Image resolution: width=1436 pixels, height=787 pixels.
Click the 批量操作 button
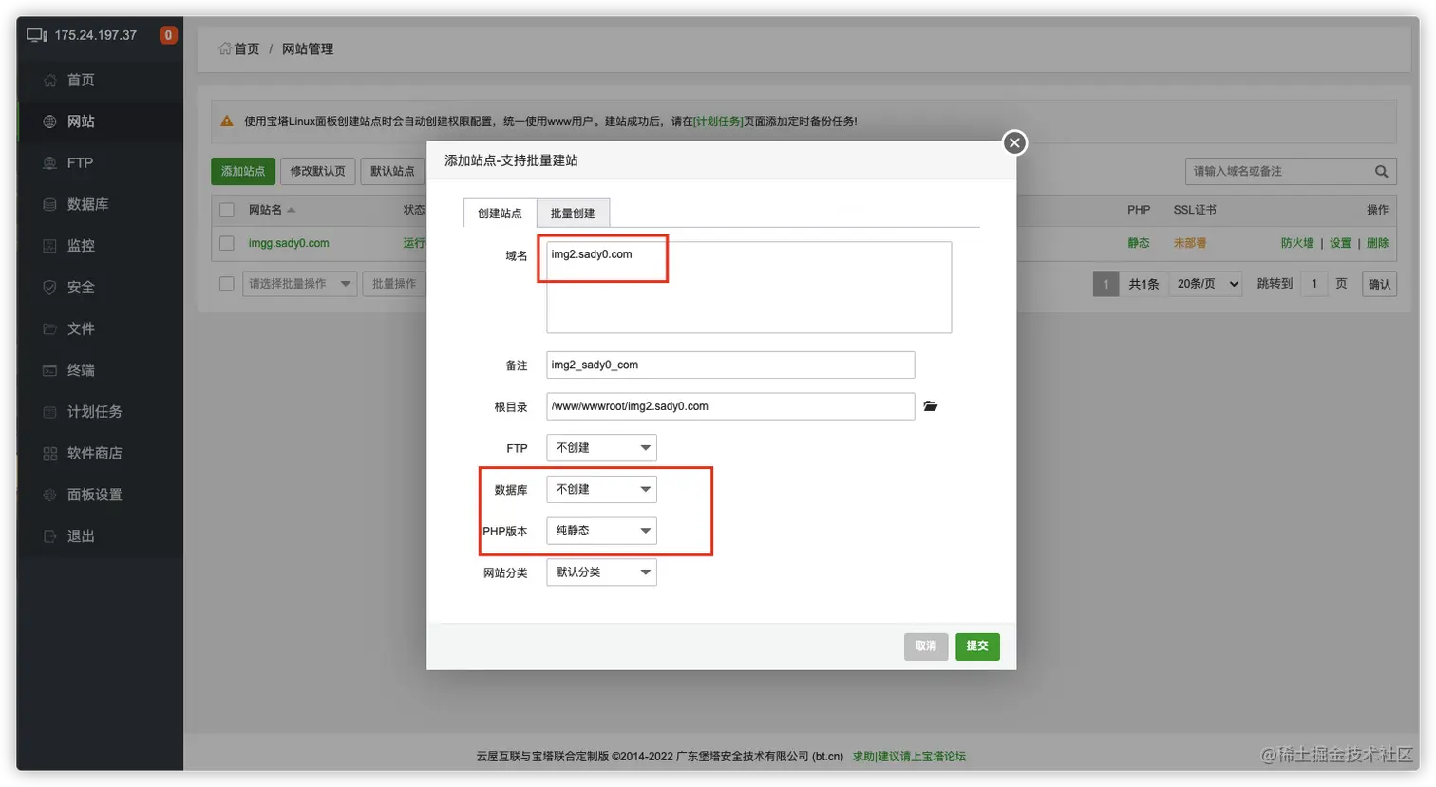pyautogui.click(x=394, y=284)
